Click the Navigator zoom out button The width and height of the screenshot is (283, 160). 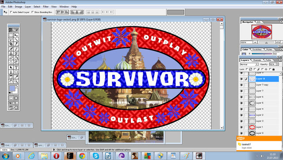pyautogui.click(x=256, y=43)
